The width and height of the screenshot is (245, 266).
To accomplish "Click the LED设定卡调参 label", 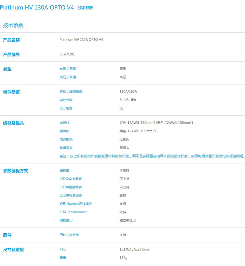I will click(x=71, y=179).
